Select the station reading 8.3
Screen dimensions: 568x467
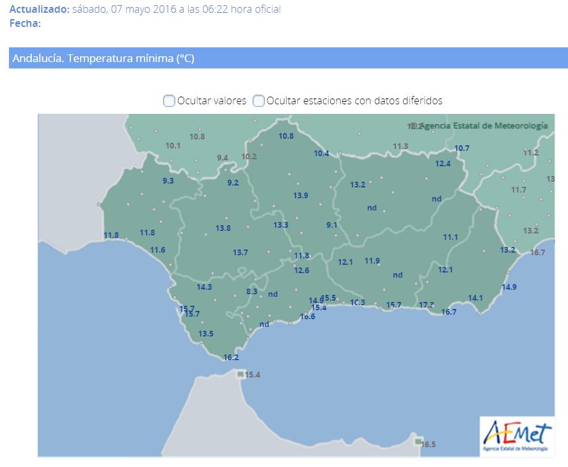pos(251,292)
